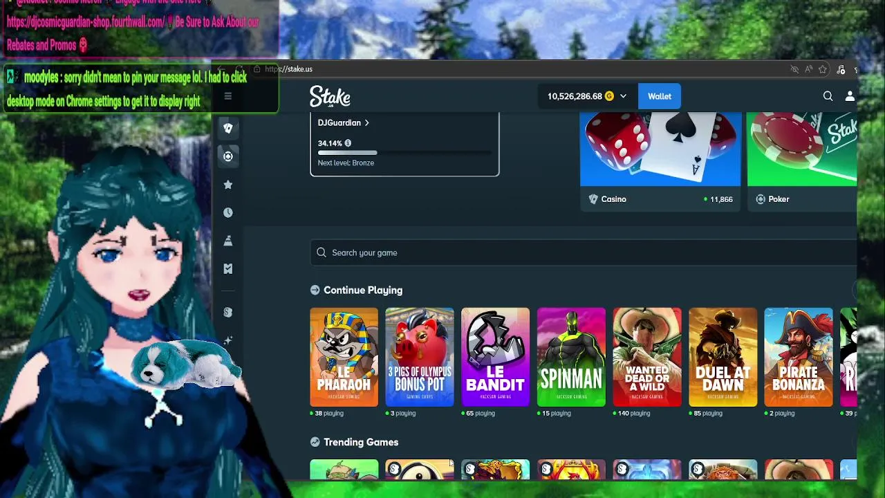The width and height of the screenshot is (885, 498).
Task: Click '140 playing' under Wanted Dead
Action: [x=635, y=414]
